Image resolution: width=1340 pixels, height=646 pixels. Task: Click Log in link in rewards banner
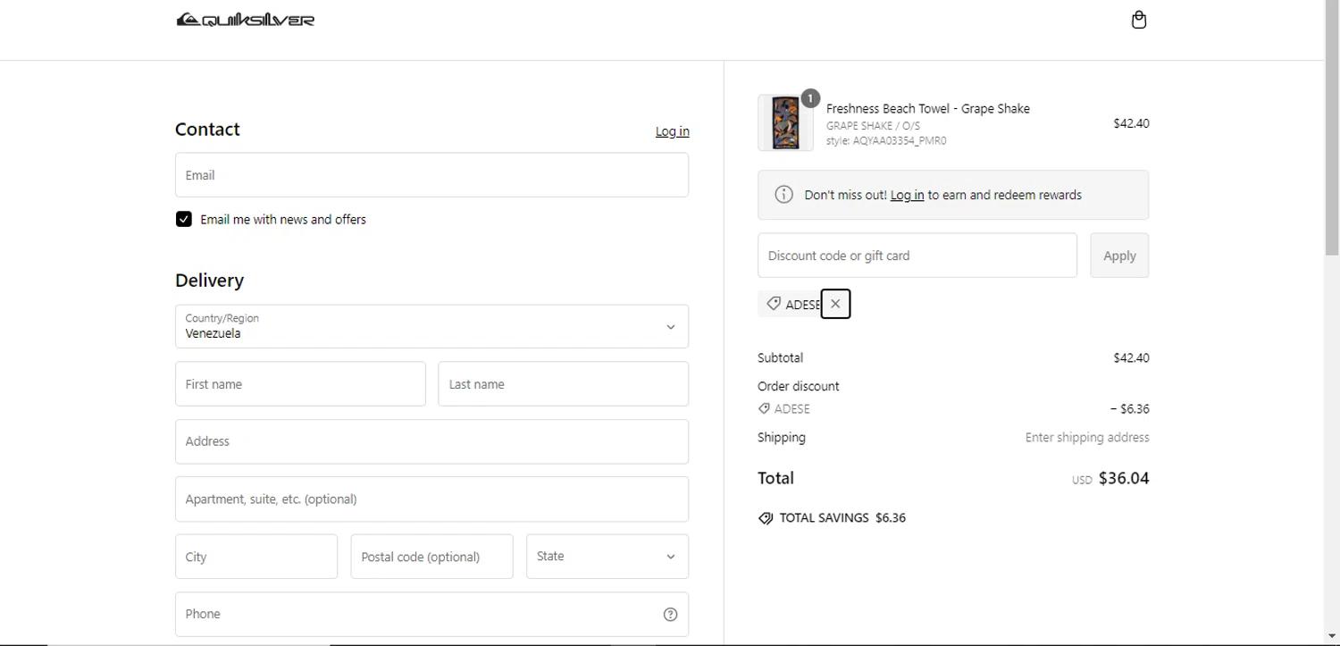tap(907, 195)
